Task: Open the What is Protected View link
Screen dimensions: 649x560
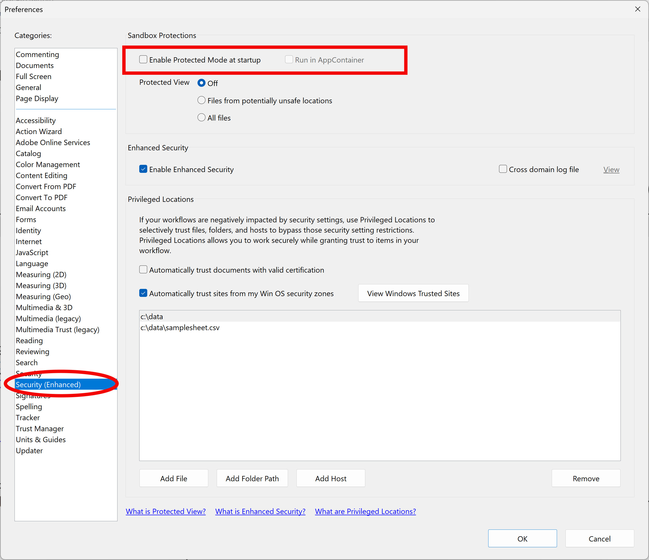Action: coord(166,511)
